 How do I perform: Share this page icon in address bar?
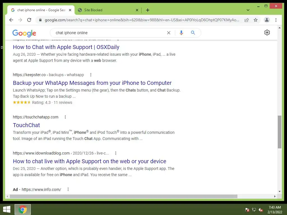click(x=247, y=20)
